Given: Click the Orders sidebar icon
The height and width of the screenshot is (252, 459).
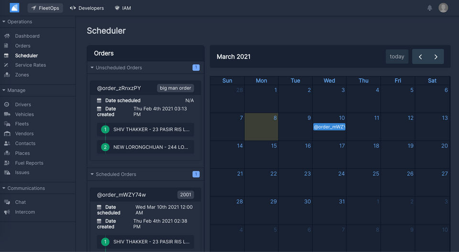Looking at the screenshot, I should [x=6, y=46].
